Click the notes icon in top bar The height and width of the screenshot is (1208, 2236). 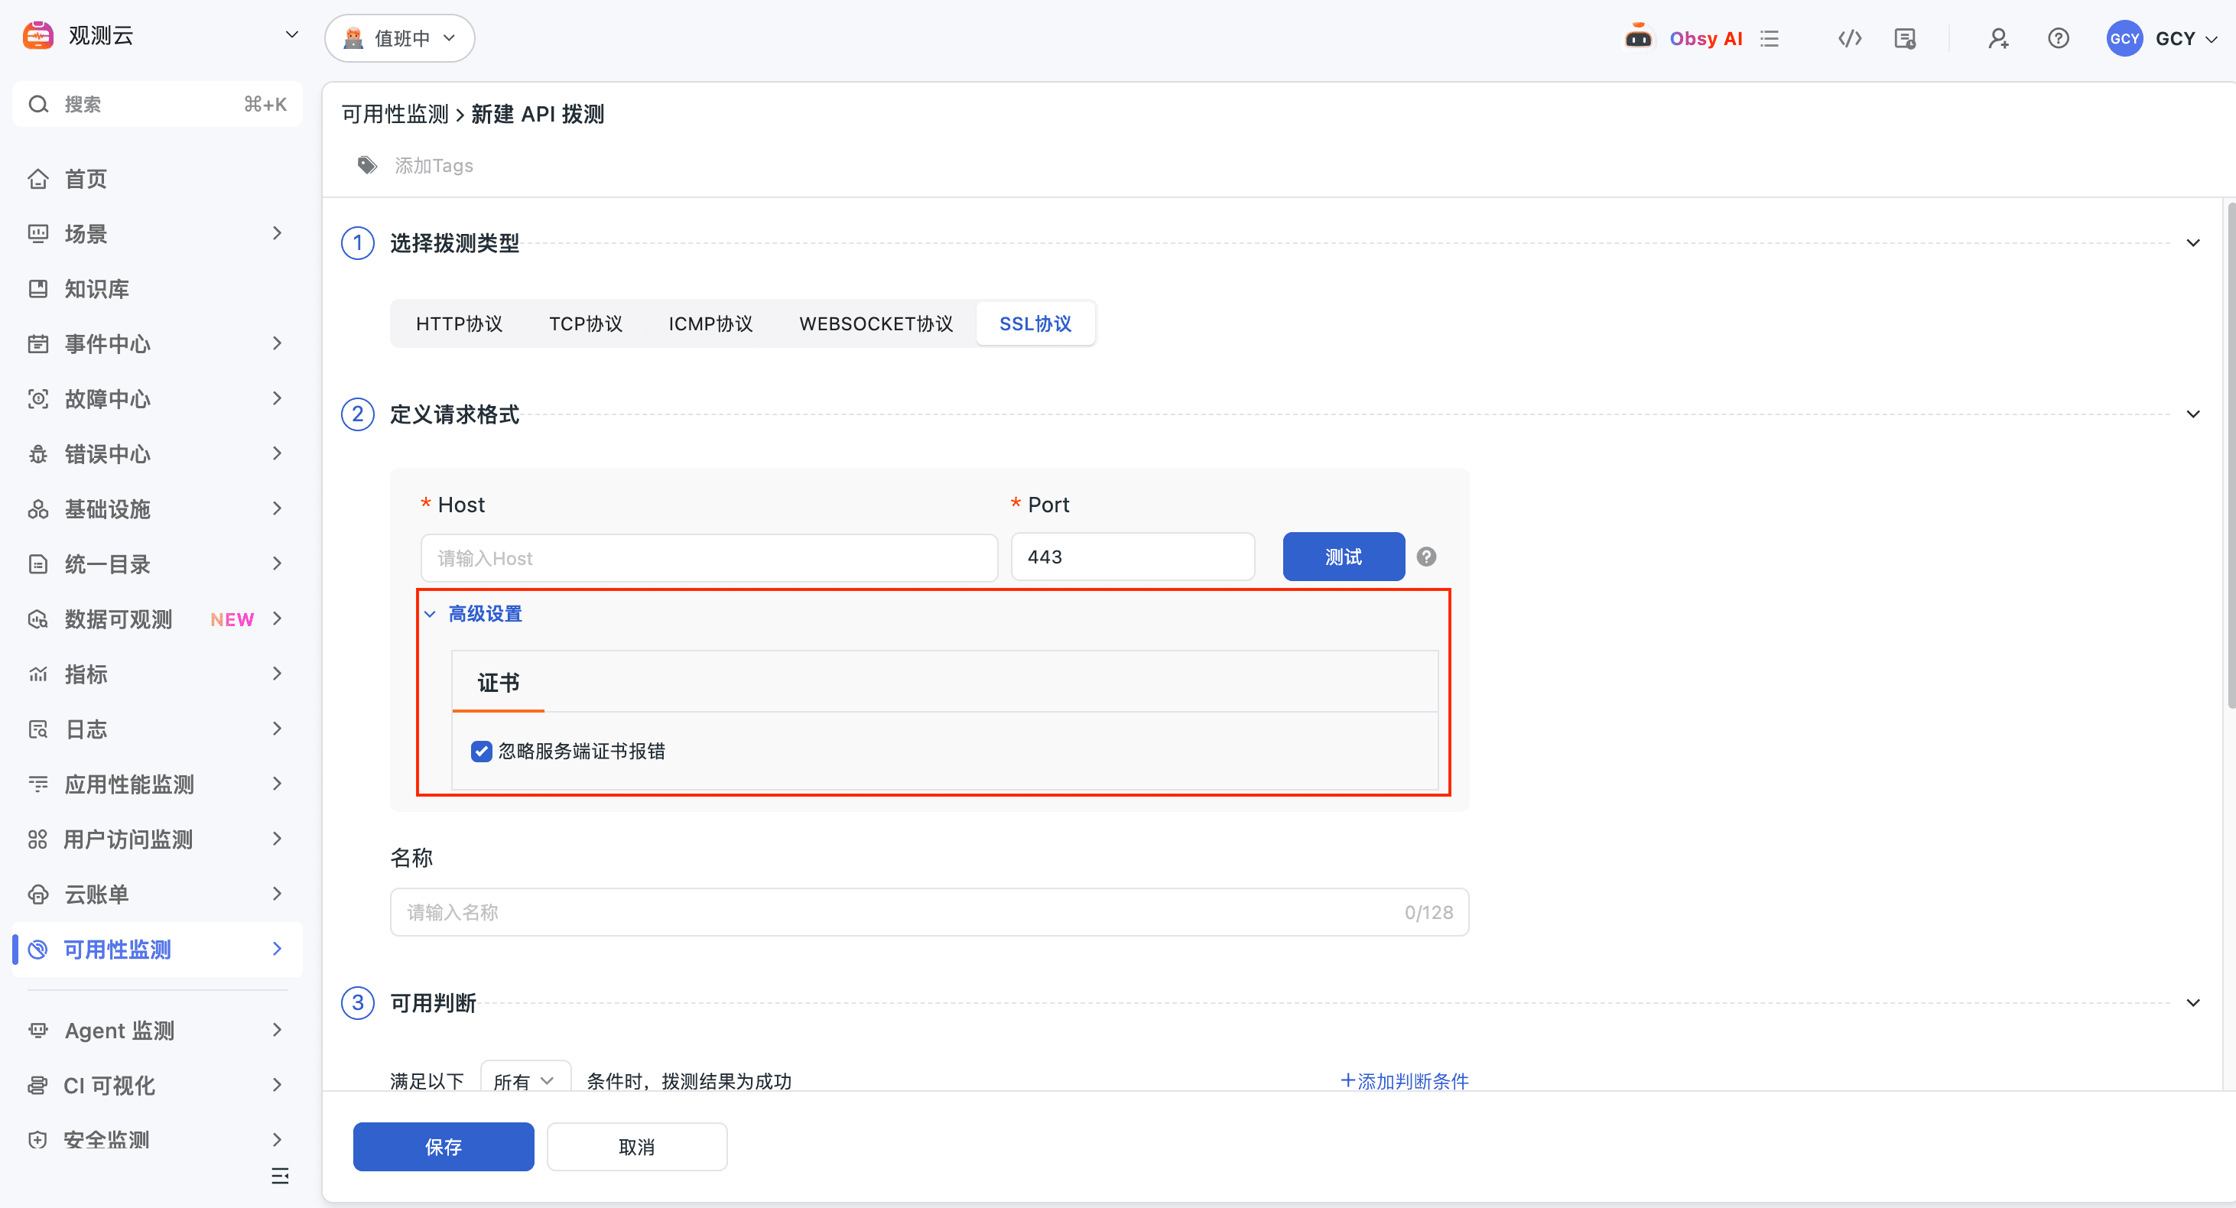pos(1904,38)
